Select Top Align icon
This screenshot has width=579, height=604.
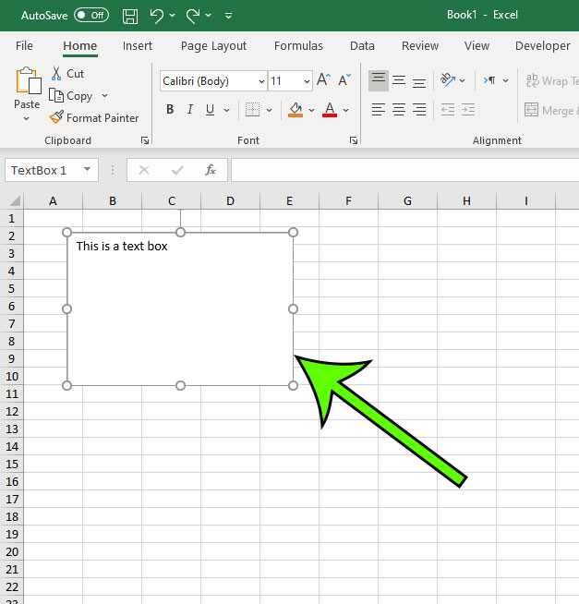379,80
